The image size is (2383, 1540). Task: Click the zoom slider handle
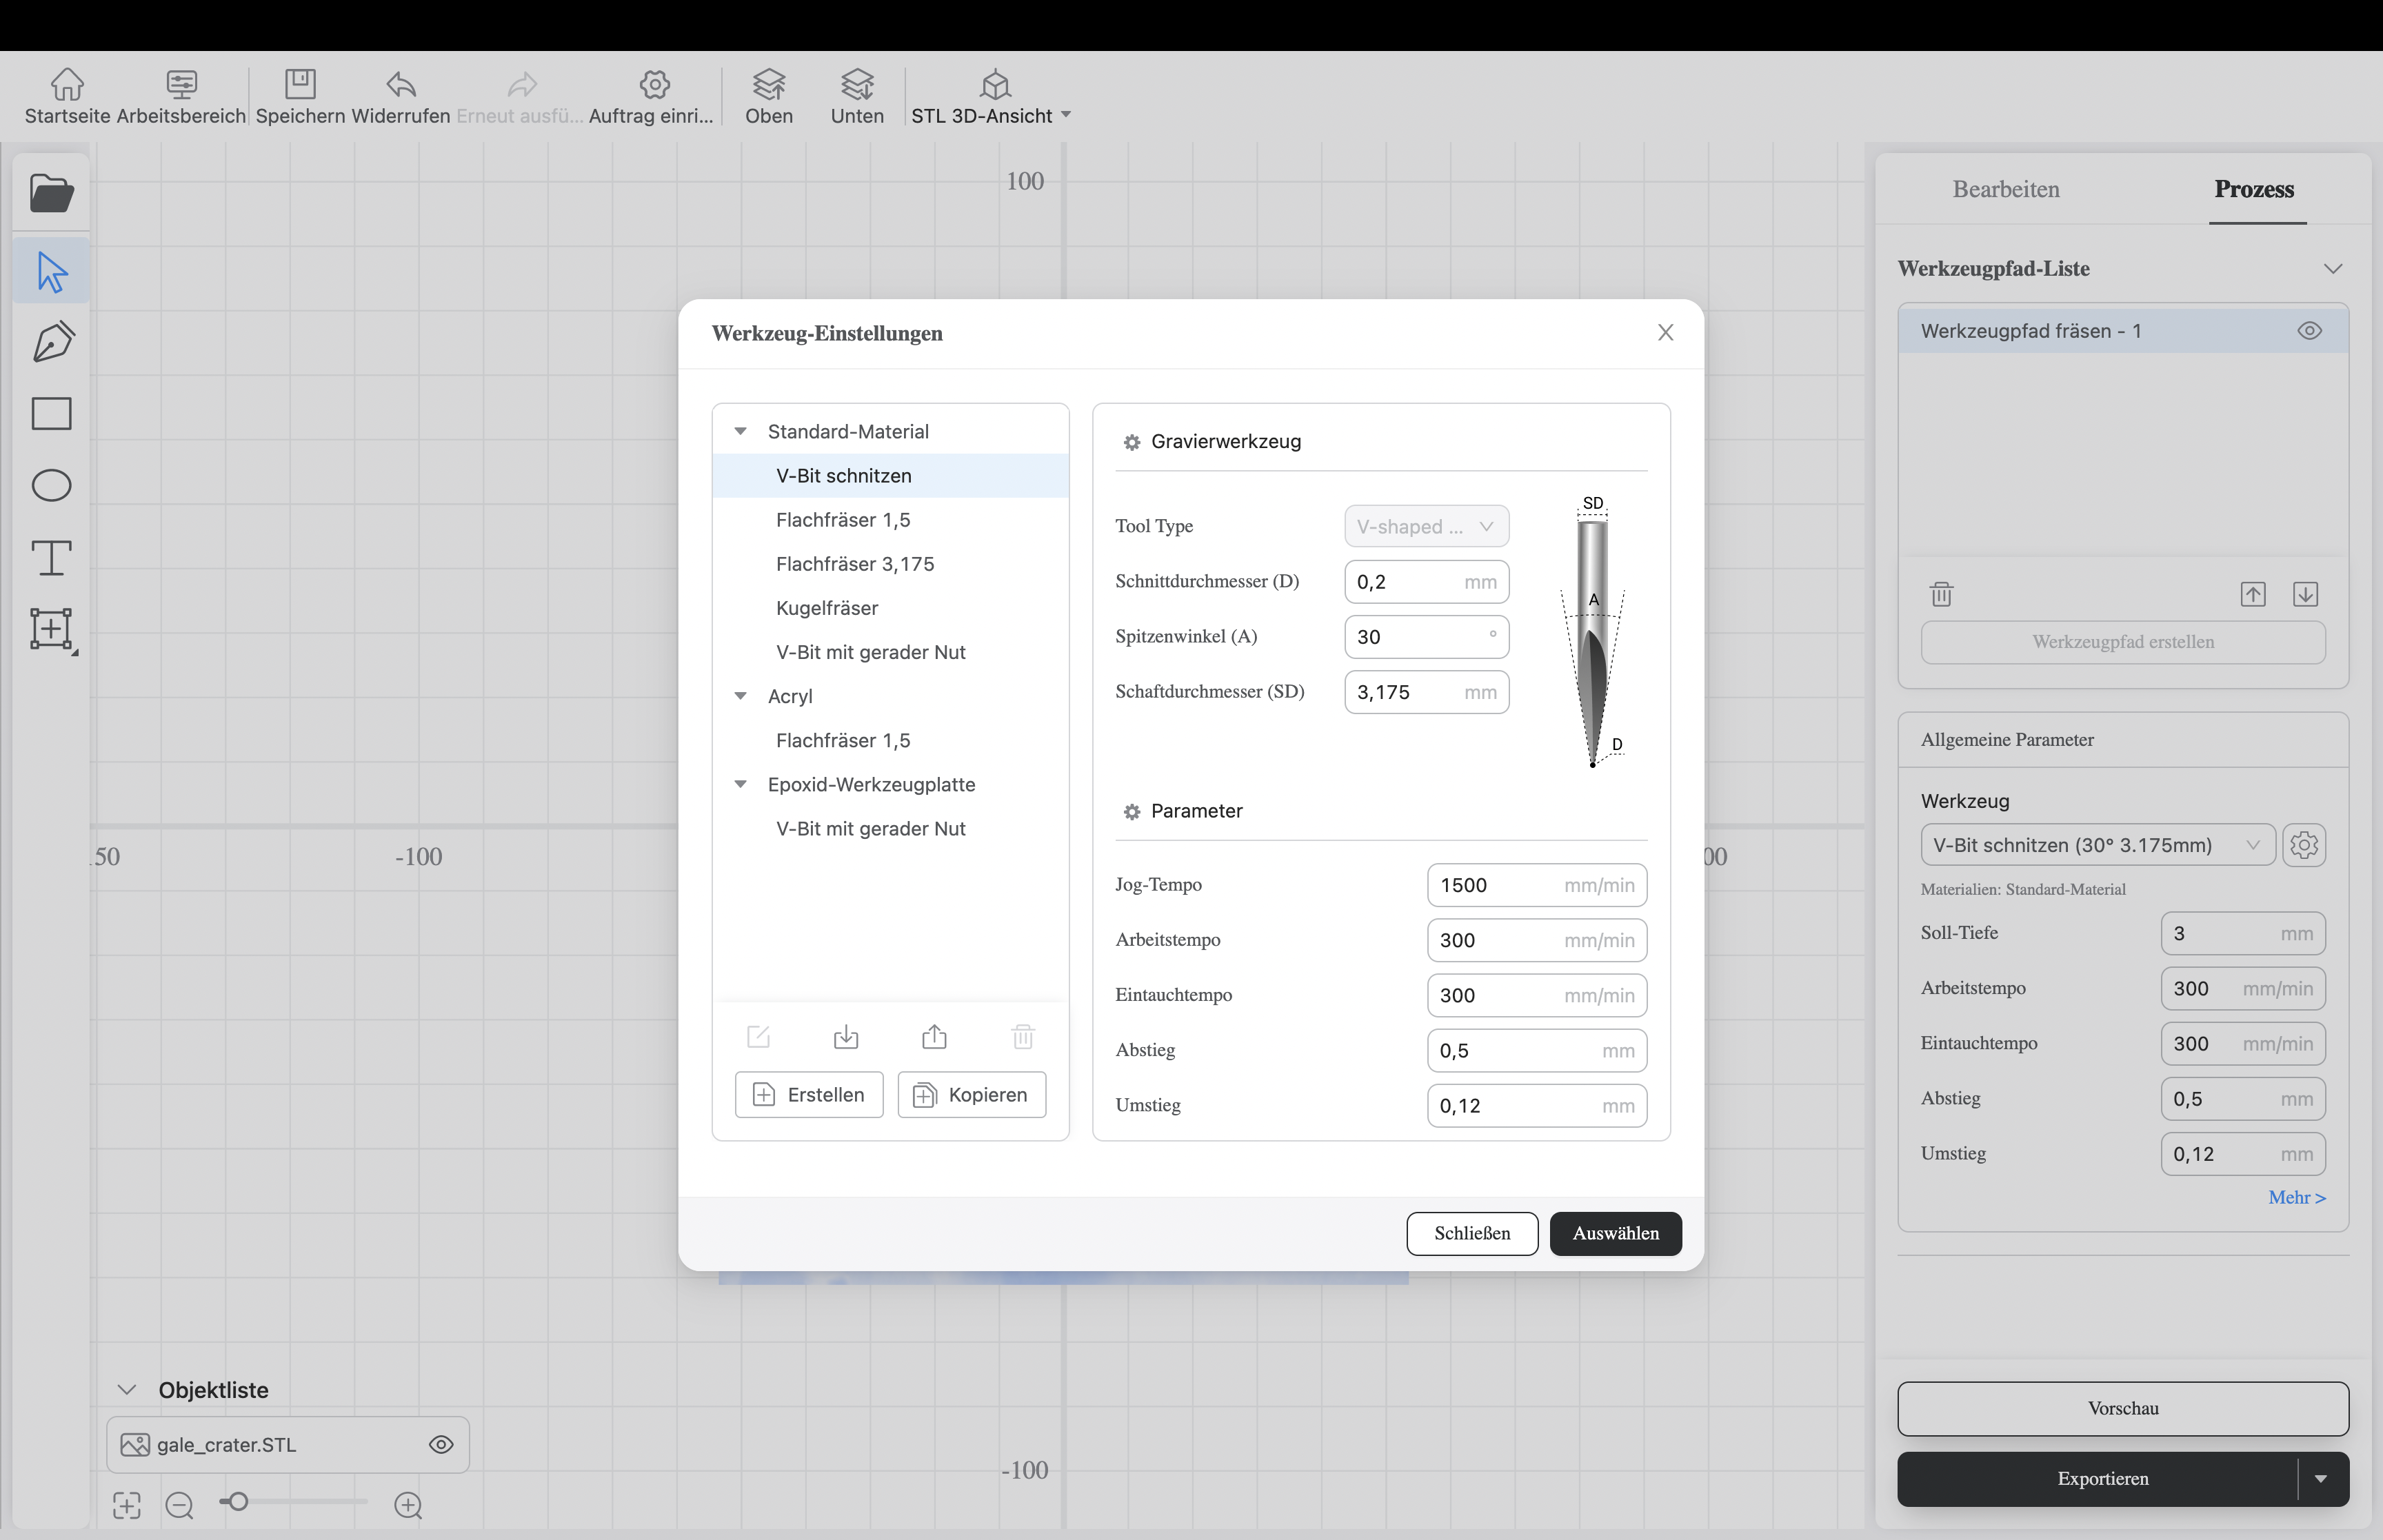238,1502
